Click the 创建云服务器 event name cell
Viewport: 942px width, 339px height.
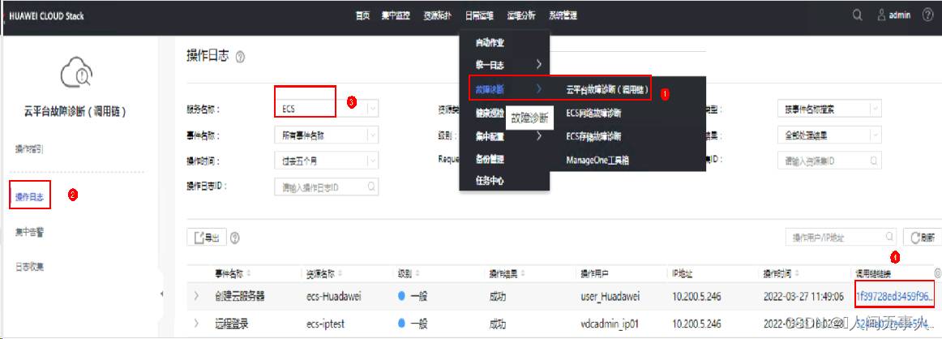pyautogui.click(x=240, y=296)
